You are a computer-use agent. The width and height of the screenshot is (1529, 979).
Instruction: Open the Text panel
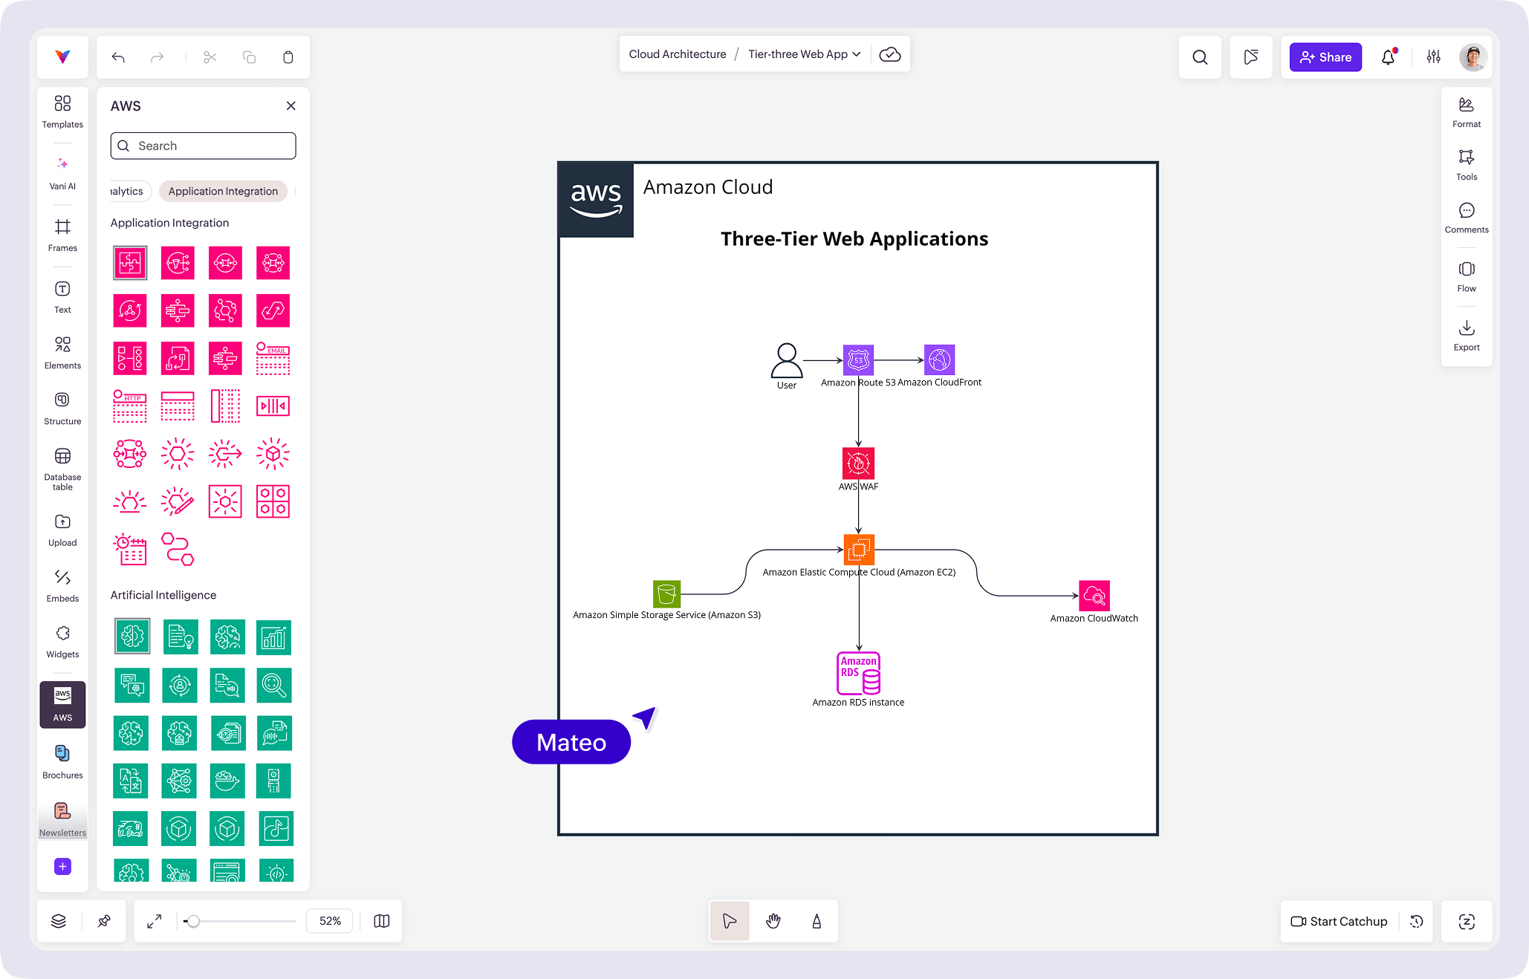[62, 296]
